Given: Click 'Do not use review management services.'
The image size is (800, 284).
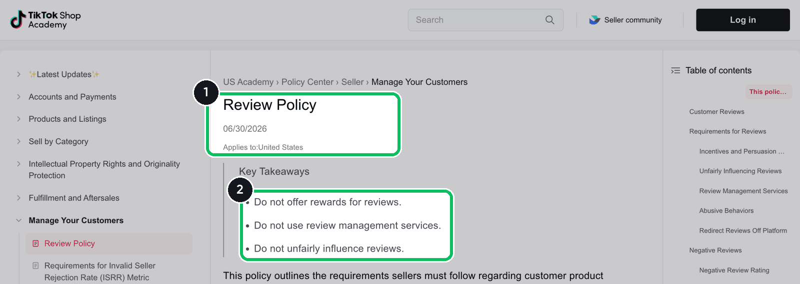Looking at the screenshot, I should 347,226.
